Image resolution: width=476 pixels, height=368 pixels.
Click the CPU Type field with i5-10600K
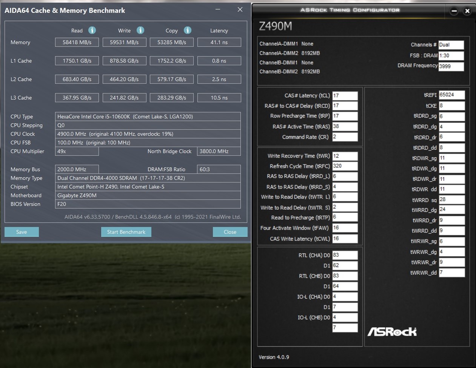[x=148, y=117]
